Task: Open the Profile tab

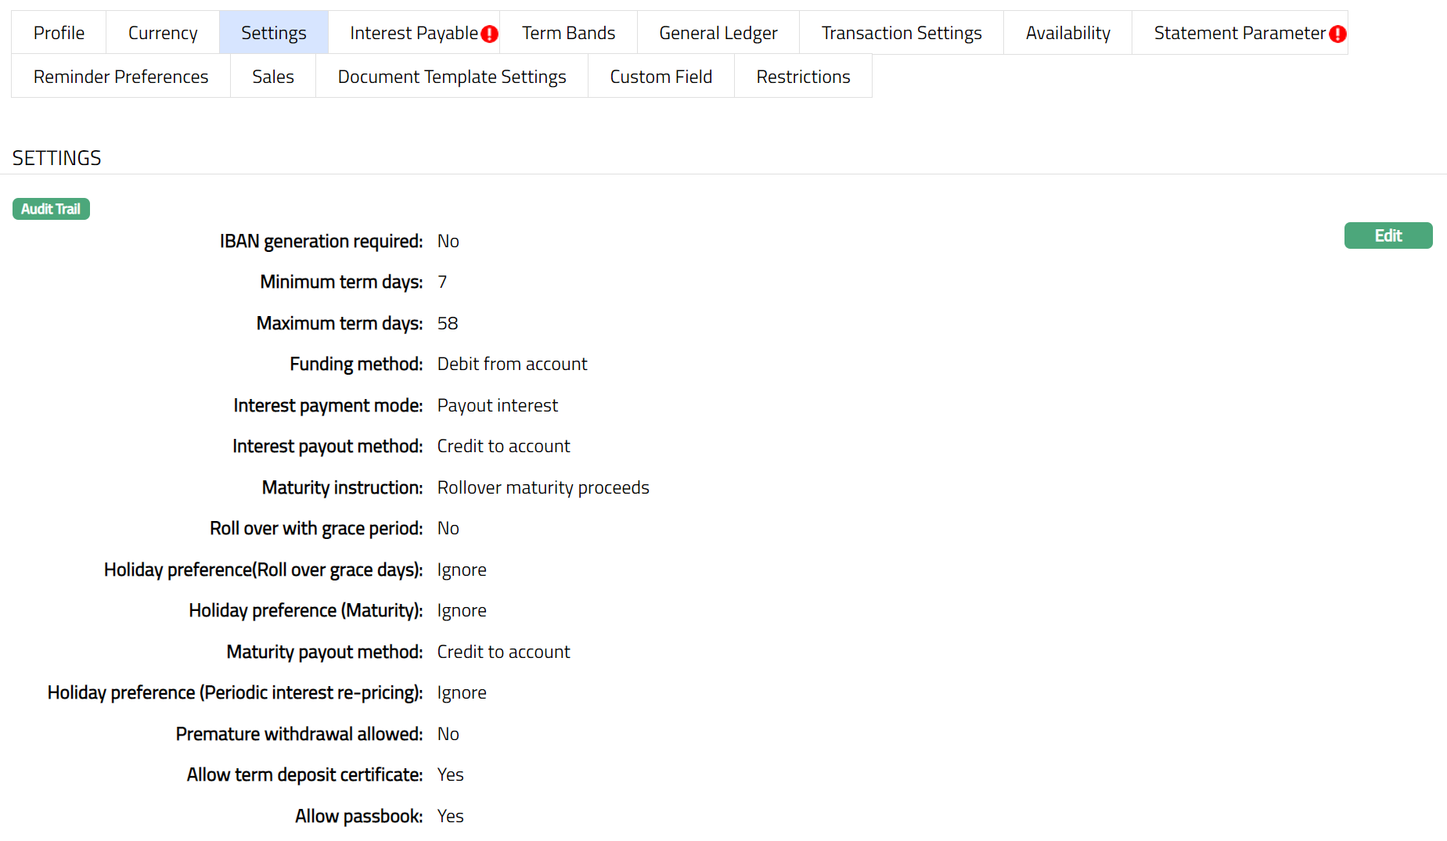Action: (59, 33)
